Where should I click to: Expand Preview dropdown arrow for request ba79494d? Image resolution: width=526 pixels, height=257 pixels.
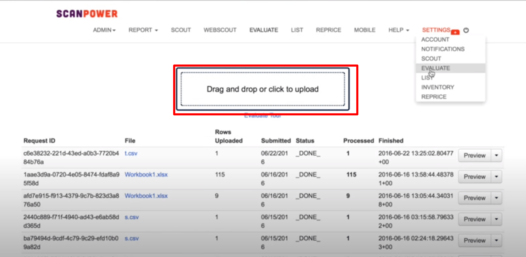coord(496,240)
